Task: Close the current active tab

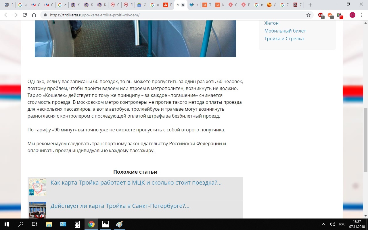Action: click(x=183, y=5)
